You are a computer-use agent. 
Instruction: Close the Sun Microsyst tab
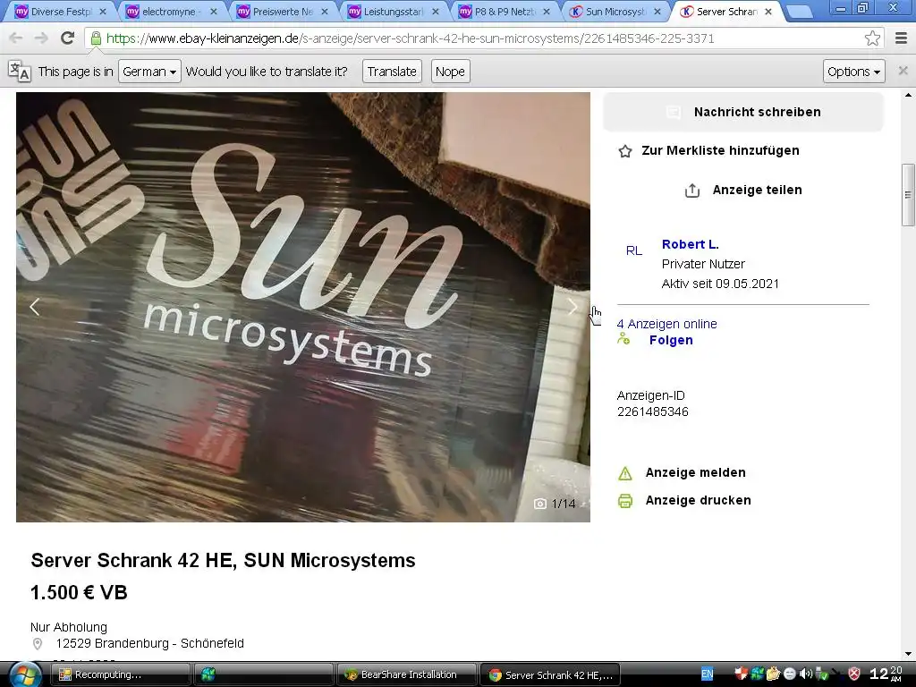[657, 12]
